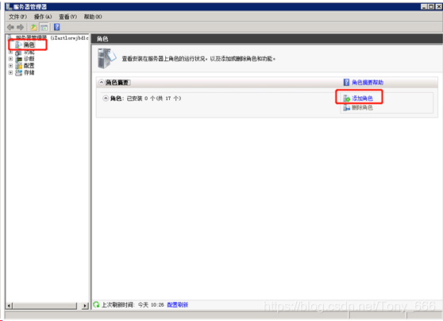Open the 帮助(H) menu

pyautogui.click(x=93, y=17)
